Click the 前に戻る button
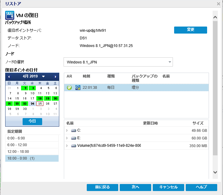 [x=102, y=187]
